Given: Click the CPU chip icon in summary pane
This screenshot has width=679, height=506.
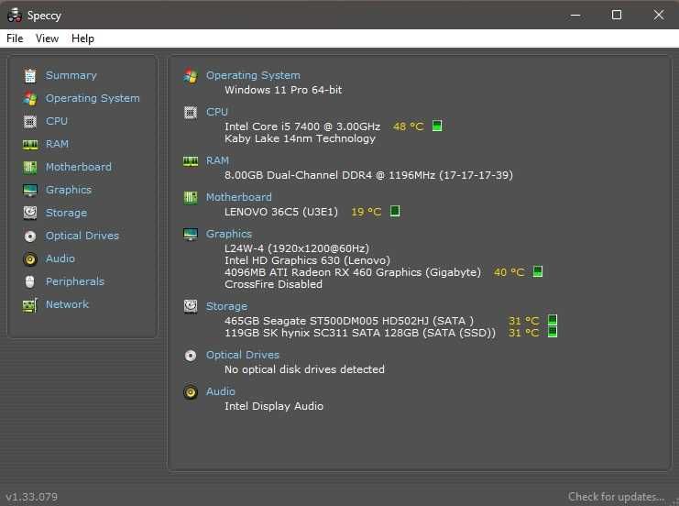Looking at the screenshot, I should [190, 113].
